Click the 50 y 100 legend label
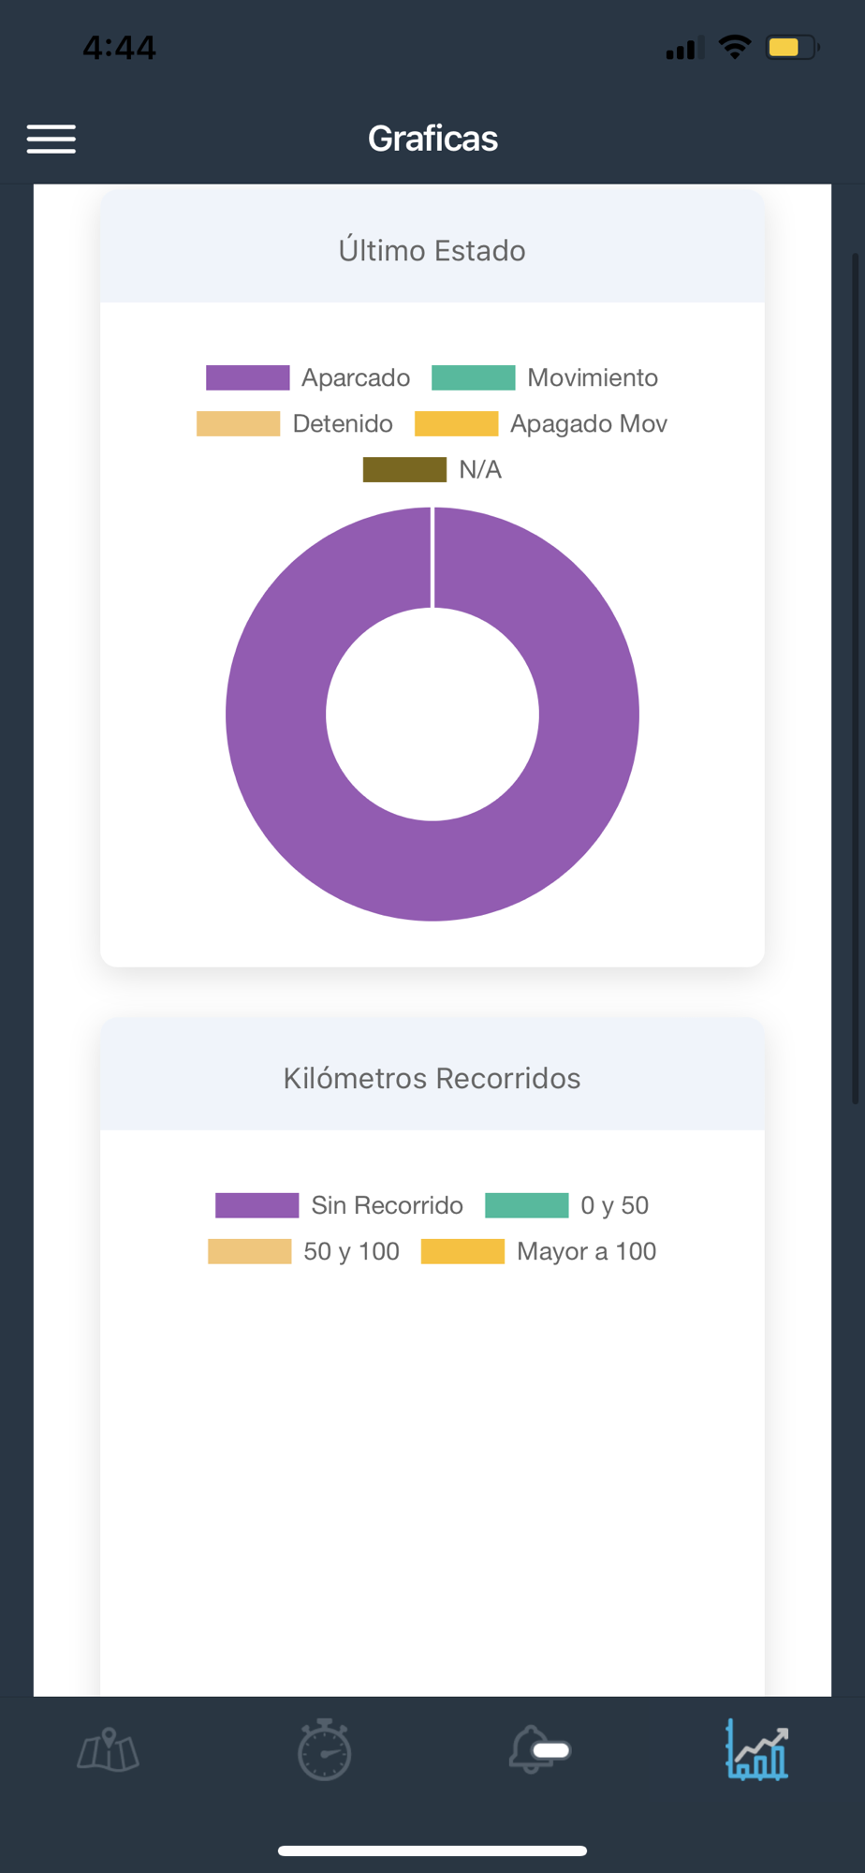The width and height of the screenshot is (865, 1873). [352, 1251]
